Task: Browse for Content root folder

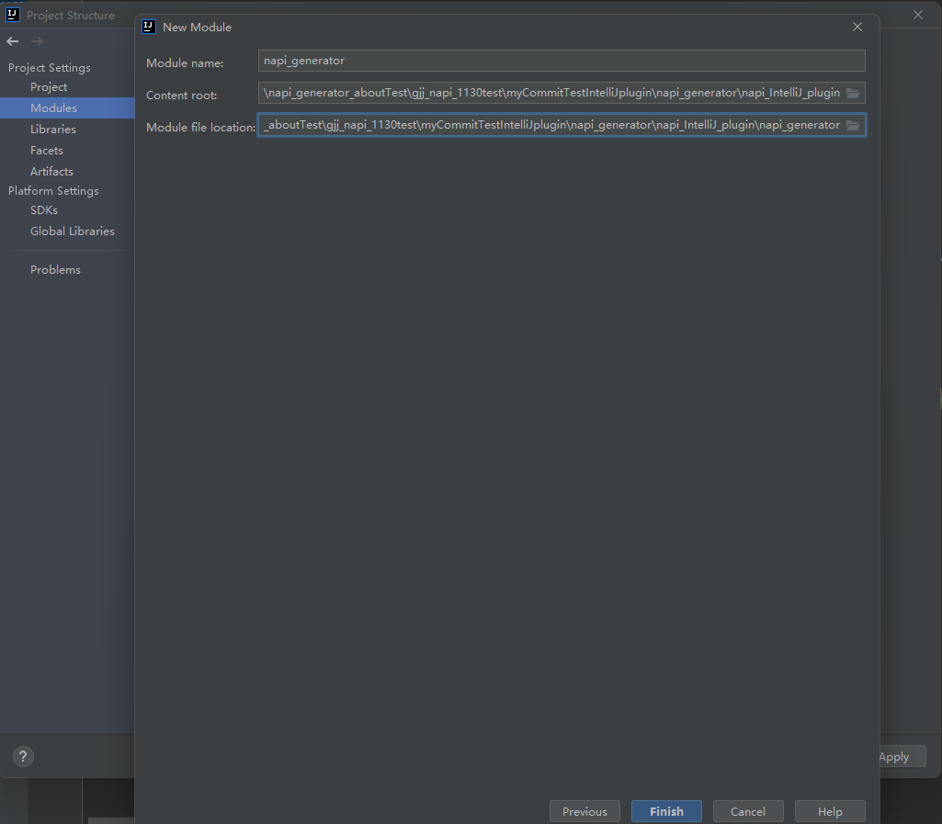Action: [x=853, y=93]
